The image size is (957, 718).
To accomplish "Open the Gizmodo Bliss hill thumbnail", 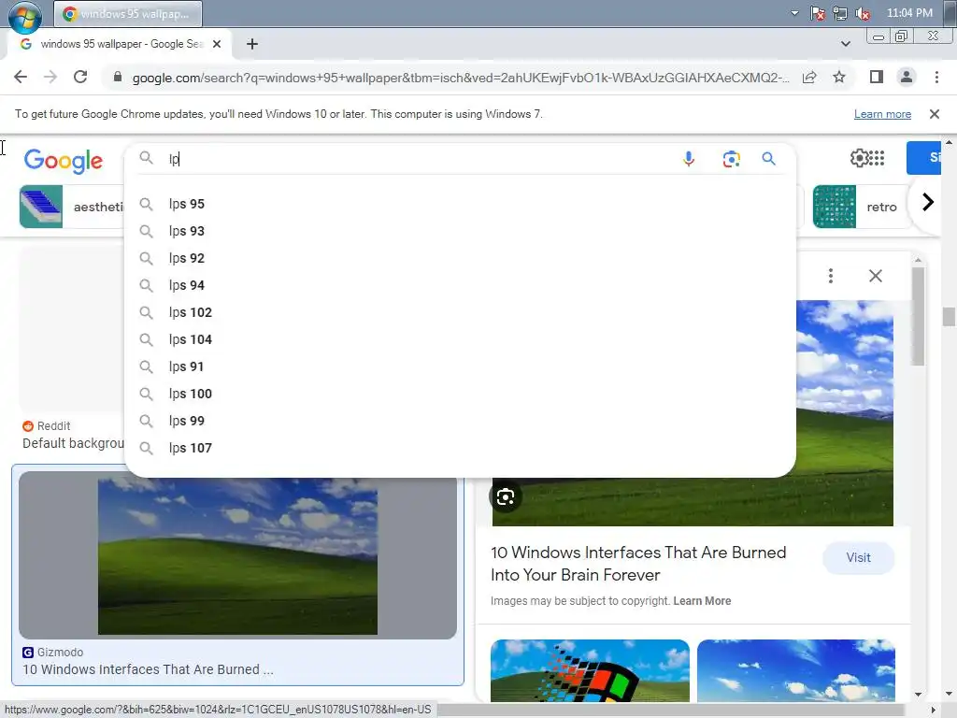I will pos(237,555).
